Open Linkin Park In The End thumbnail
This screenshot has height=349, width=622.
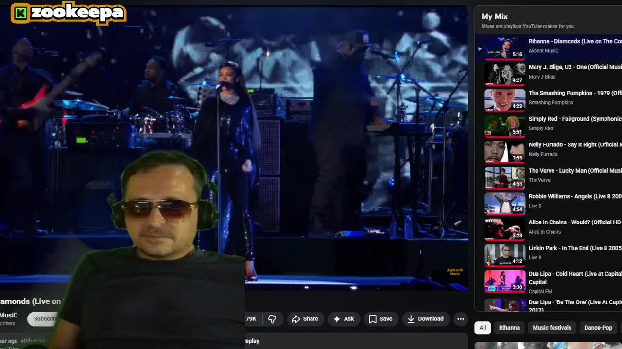click(505, 255)
